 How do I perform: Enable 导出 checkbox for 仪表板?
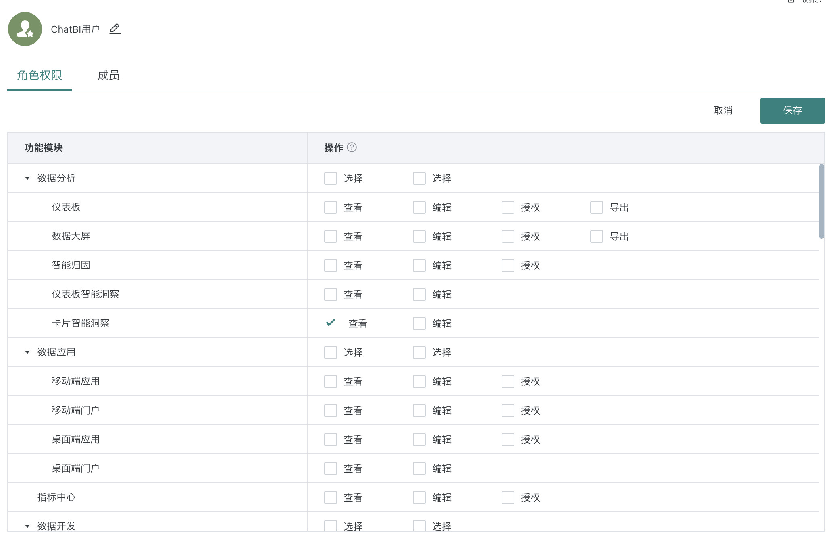coord(596,207)
